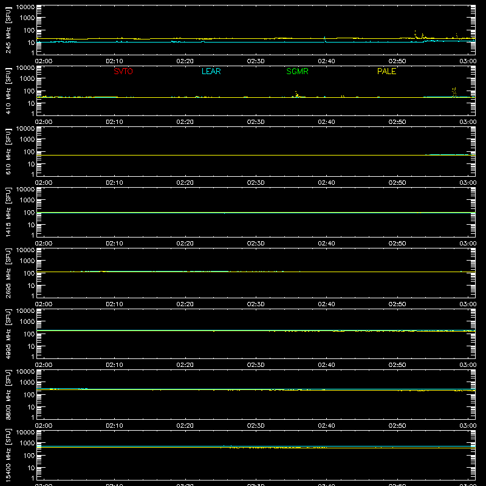486x486 pixels.
Task: Click 03:00 tick under the 245 MHz panel
Action: (x=468, y=61)
